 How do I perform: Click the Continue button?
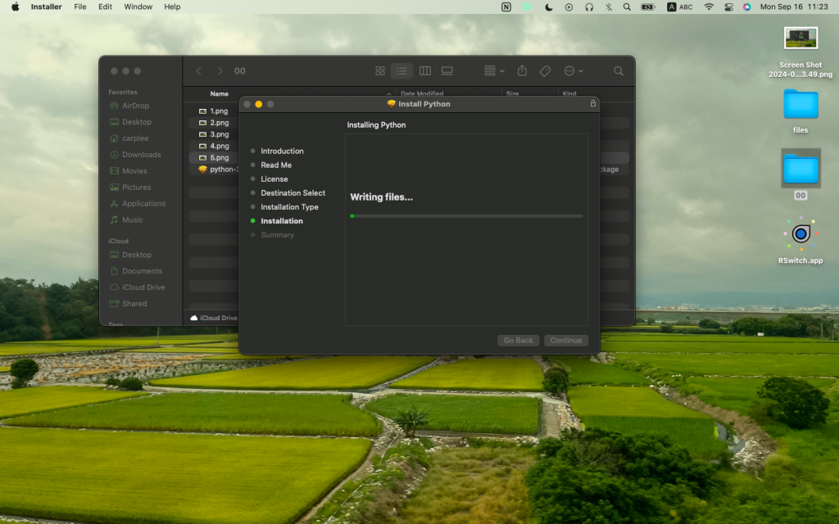[566, 341]
